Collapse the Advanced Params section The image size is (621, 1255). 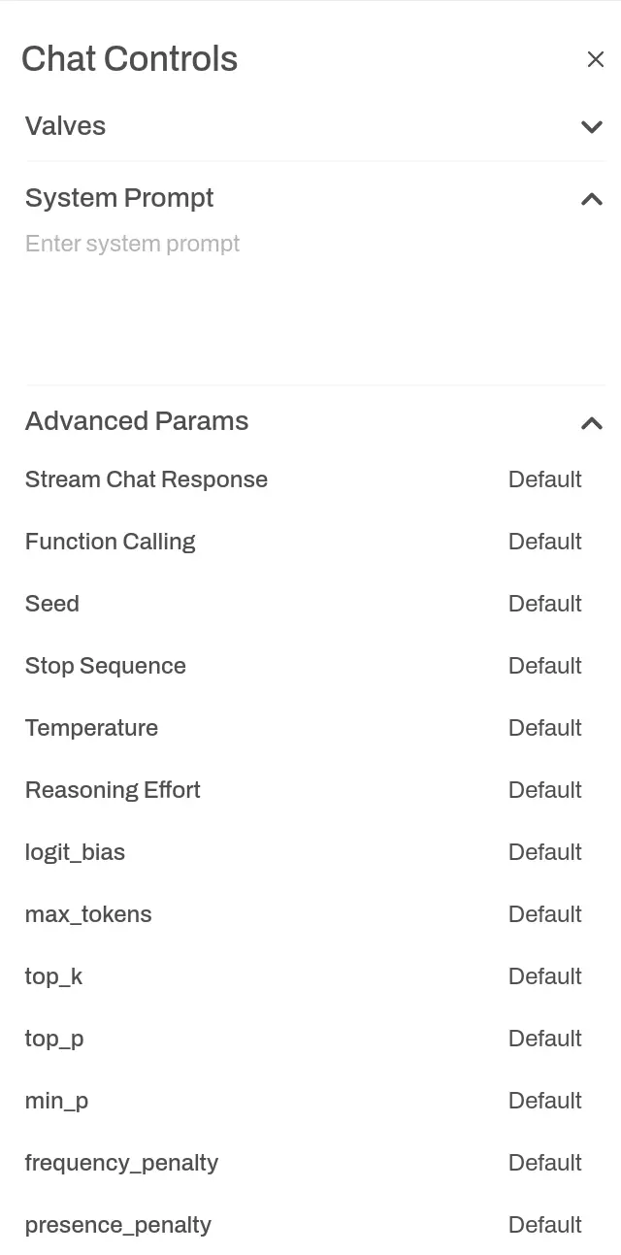tap(591, 422)
